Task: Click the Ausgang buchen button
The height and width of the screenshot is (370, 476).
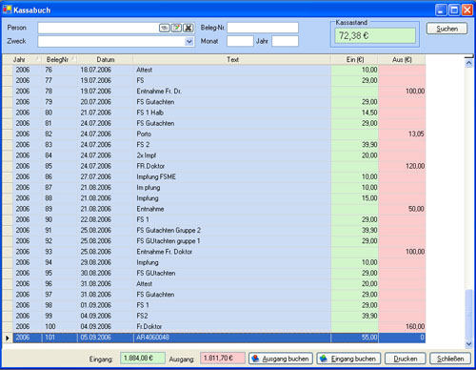Action: coord(281,359)
